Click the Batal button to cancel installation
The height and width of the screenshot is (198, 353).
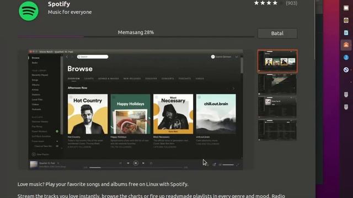[277, 33]
